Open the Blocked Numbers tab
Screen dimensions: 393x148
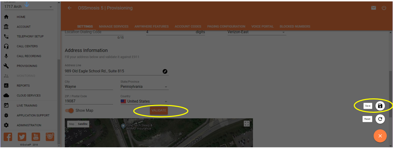pos(295,26)
